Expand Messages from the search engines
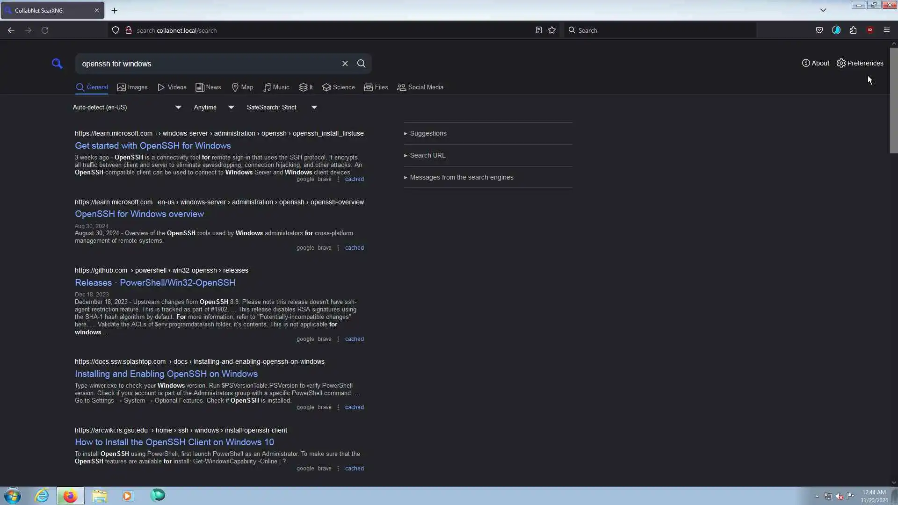This screenshot has width=898, height=505. tap(461, 177)
